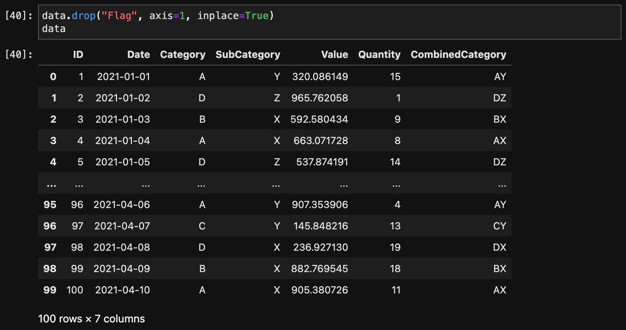Click the Category column header
Image resolution: width=626 pixels, height=330 pixels.
(x=183, y=54)
